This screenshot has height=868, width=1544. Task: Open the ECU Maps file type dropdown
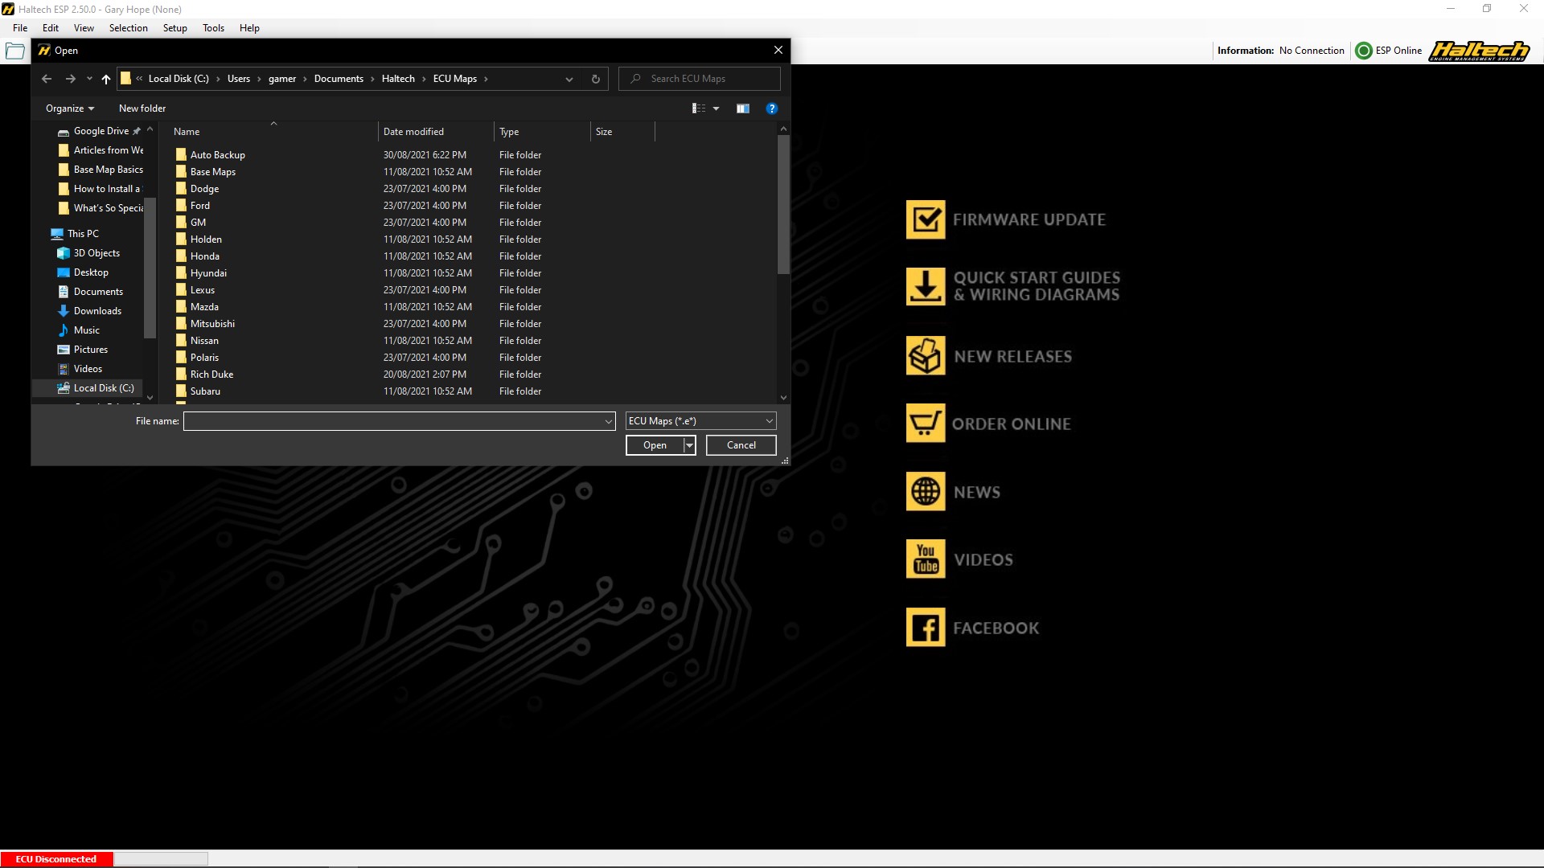(x=700, y=421)
